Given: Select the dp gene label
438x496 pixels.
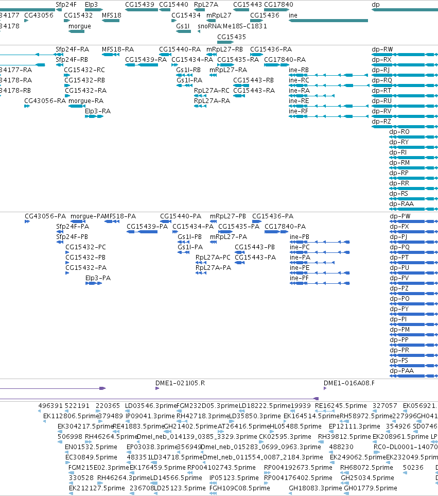Looking at the screenshot, I should point(375,5).
